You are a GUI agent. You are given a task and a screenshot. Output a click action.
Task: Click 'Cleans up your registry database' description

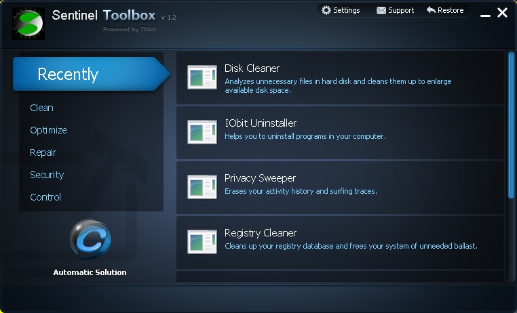(351, 246)
